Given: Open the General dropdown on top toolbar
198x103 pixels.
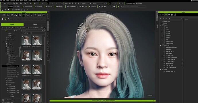Looking at the screenshot, I should point(97,3).
